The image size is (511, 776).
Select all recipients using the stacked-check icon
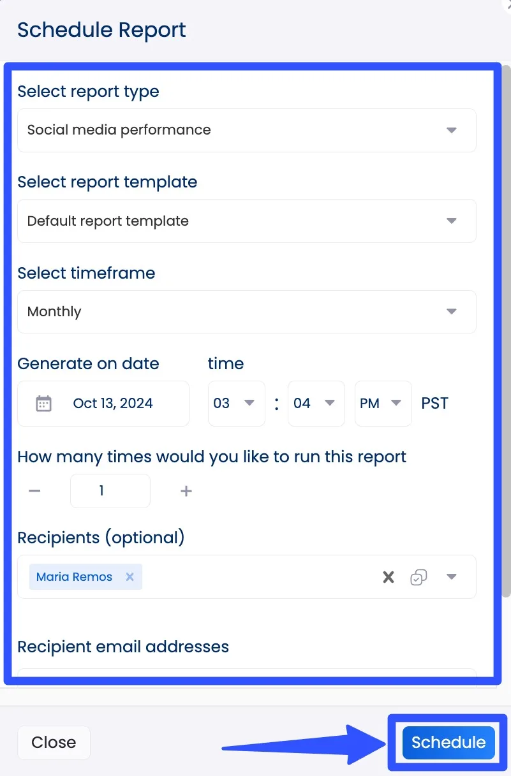tap(418, 577)
